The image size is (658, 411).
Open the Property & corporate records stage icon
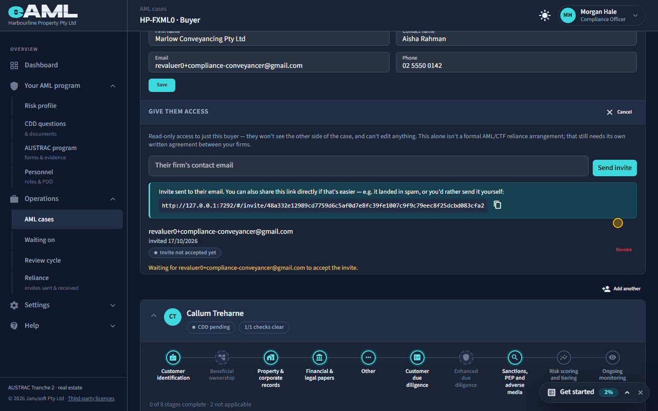[270, 357]
